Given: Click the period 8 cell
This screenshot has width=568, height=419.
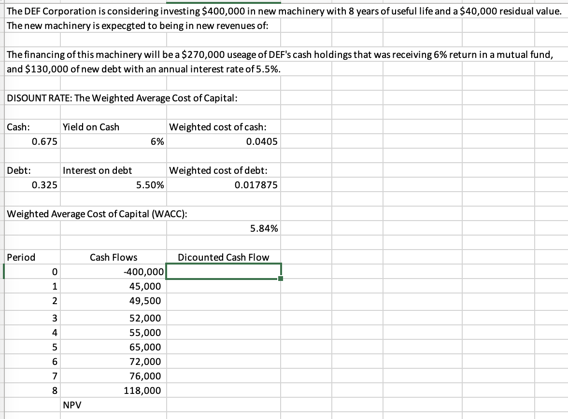Looking at the screenshot, I should (32, 391).
